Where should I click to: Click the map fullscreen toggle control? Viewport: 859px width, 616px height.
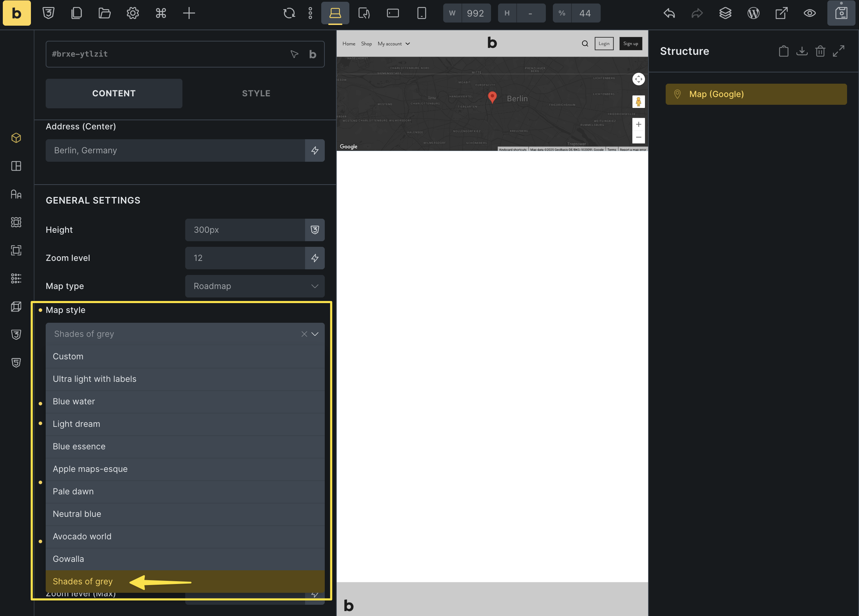pos(639,79)
